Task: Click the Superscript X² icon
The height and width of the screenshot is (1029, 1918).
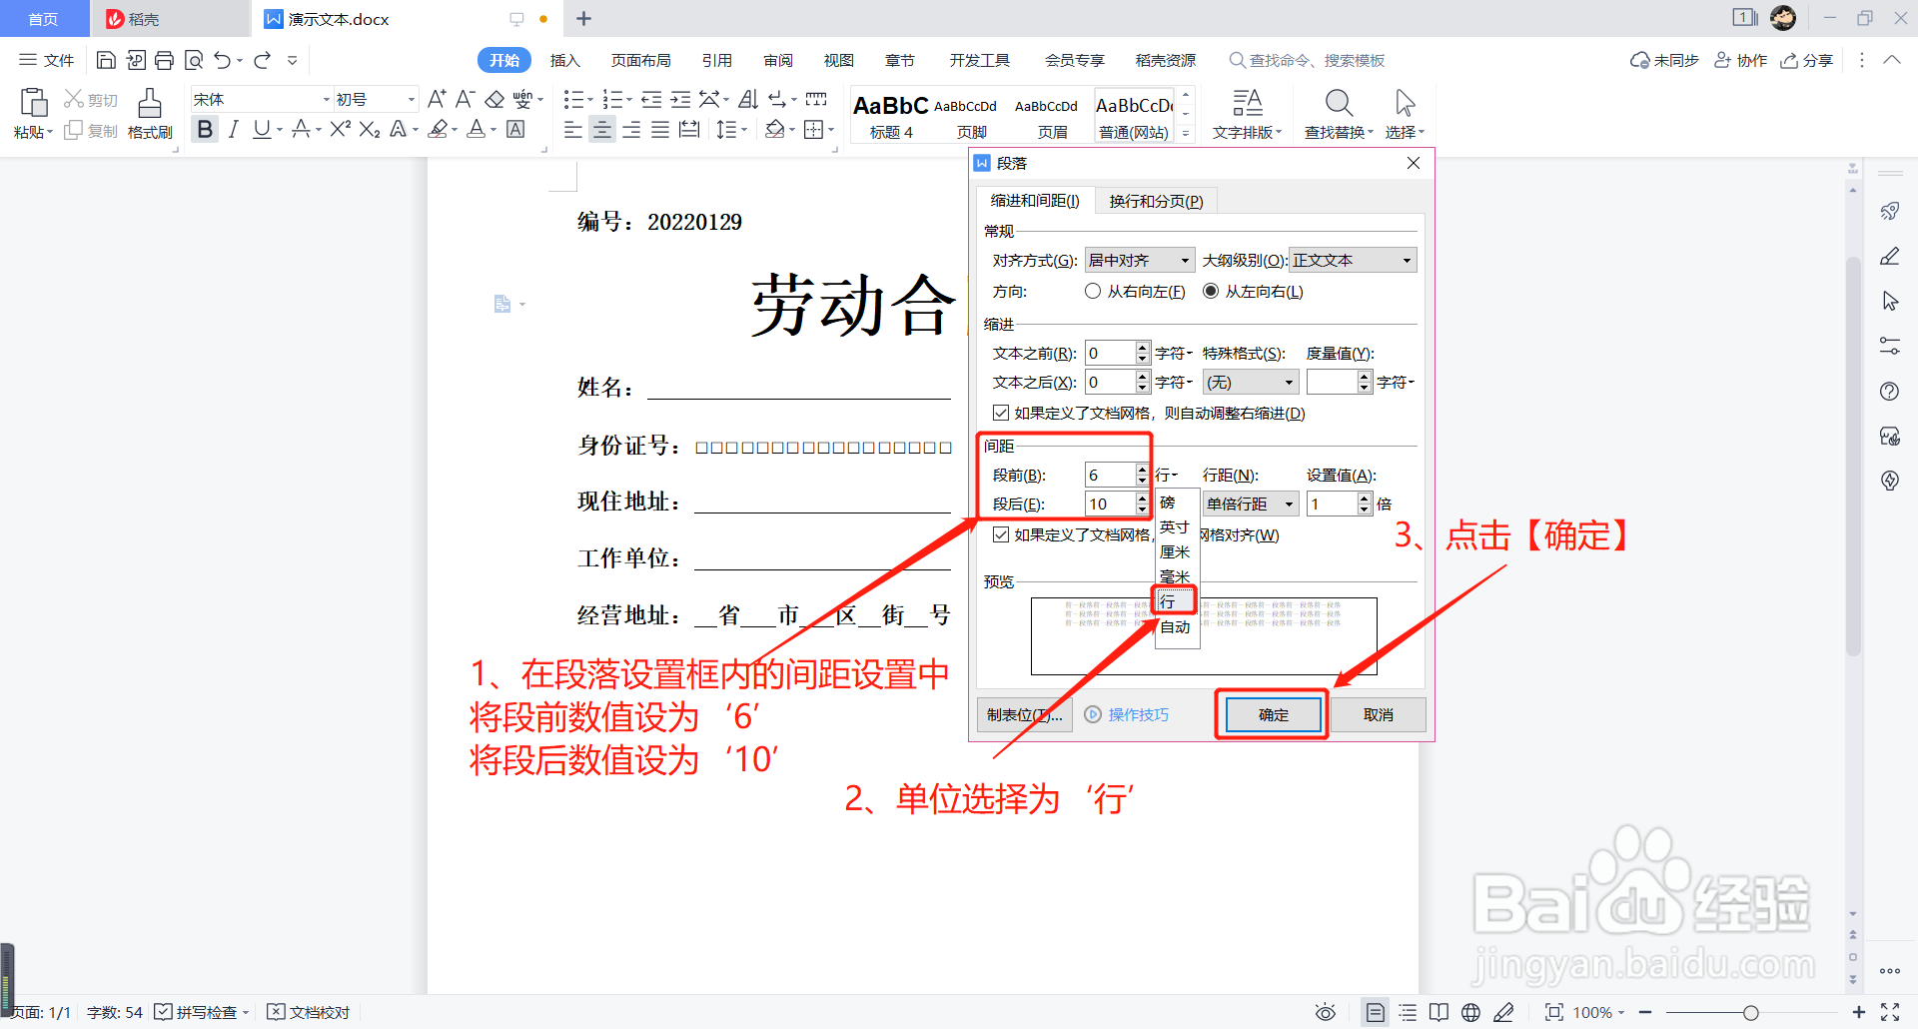Action: tap(341, 129)
